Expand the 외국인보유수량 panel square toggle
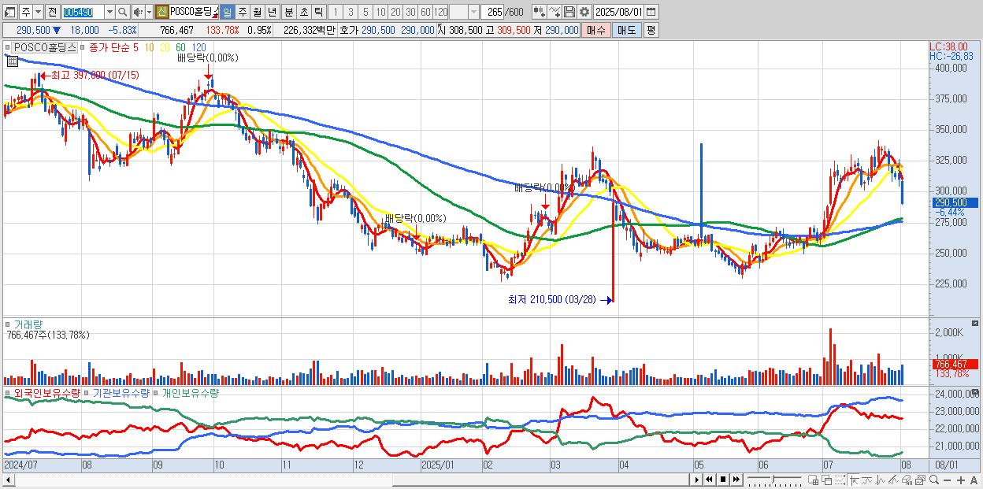The image size is (983, 489). pyautogui.click(x=8, y=392)
